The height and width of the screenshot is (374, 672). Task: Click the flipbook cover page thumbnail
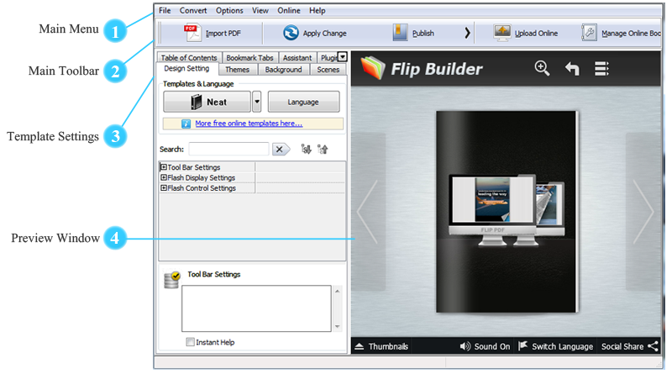507,212
